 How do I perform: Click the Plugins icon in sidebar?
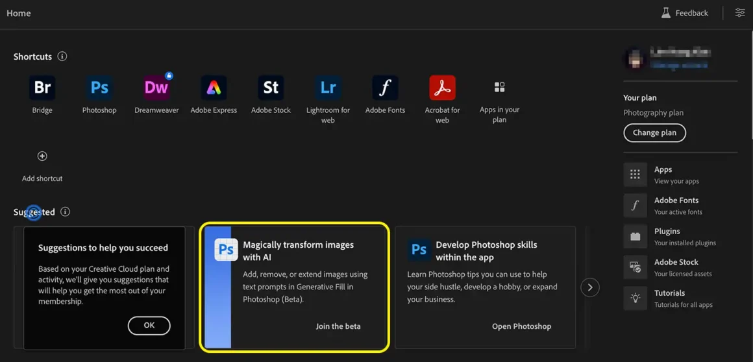click(x=636, y=236)
